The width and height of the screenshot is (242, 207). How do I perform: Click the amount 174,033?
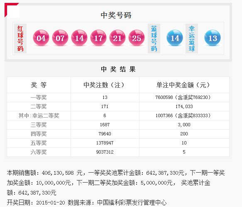click(184, 106)
